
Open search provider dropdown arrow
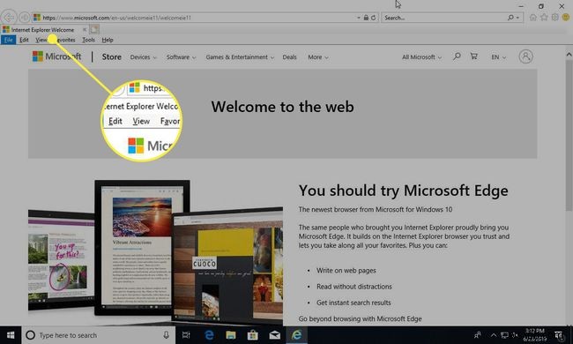517,18
